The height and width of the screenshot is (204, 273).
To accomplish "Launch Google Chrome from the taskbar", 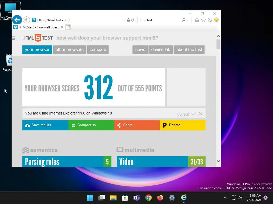I will pyautogui.click(x=148, y=198).
